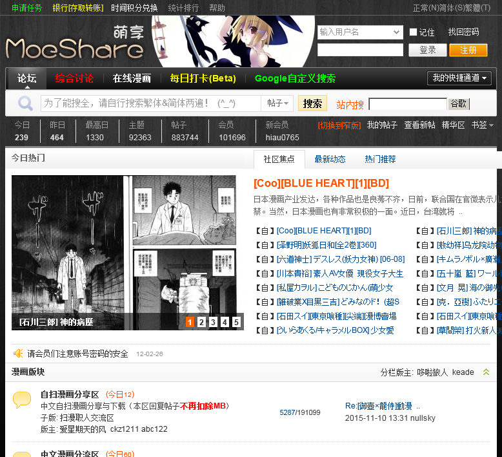Switch language via 正常(N)简体(S)繁體(T)
This screenshot has height=457, width=502.
[452, 8]
